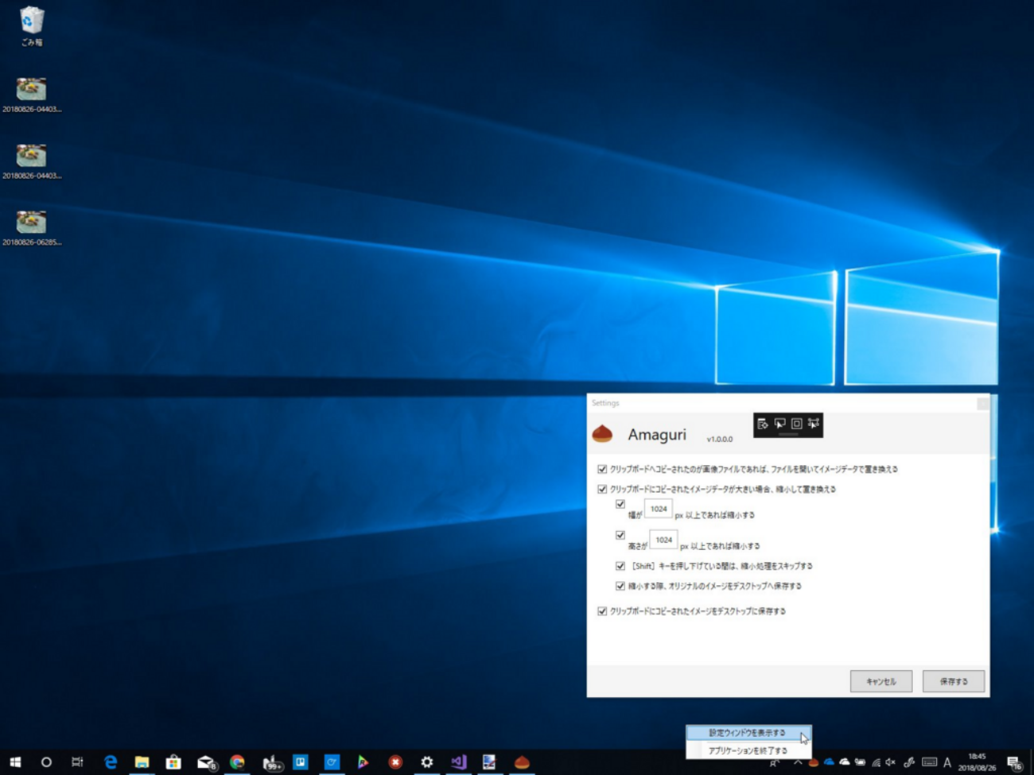Open the Trello app in the taskbar
Screen dimensions: 1034x775
[300, 761]
